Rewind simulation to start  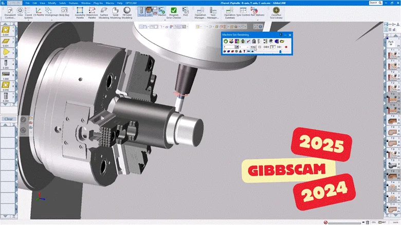tap(253, 47)
